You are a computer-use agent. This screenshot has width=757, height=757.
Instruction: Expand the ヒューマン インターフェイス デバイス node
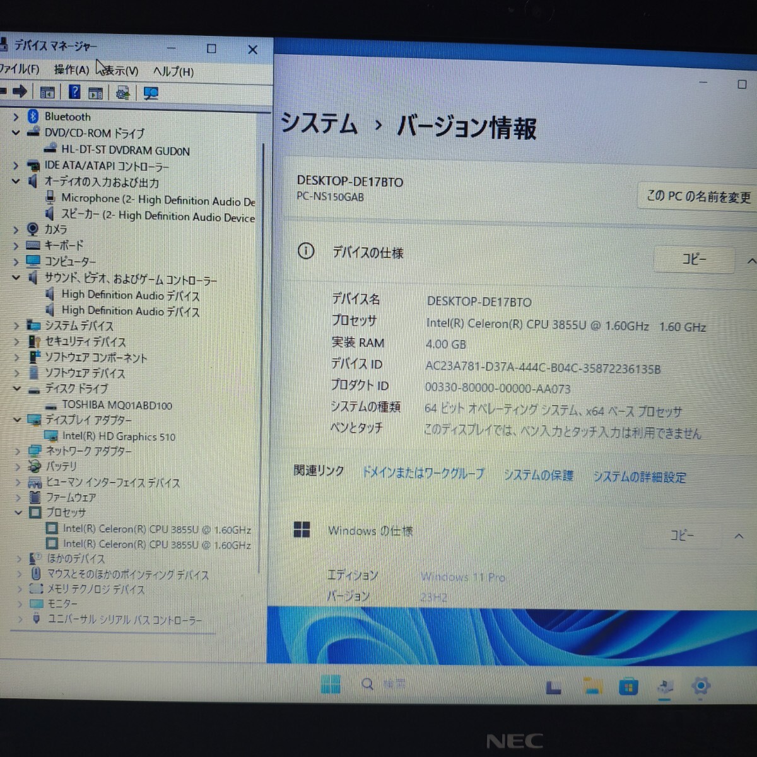pos(18,483)
